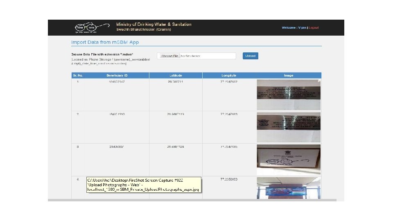Click the Image column header
This screenshot has height=221, width=393.
[289, 75]
